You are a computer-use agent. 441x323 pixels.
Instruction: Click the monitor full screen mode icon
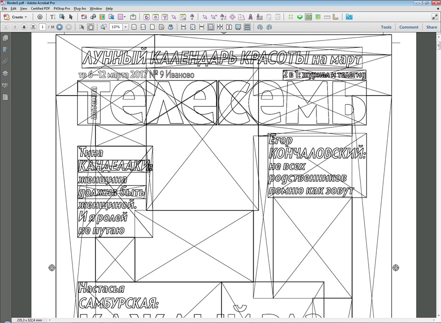click(x=238, y=27)
